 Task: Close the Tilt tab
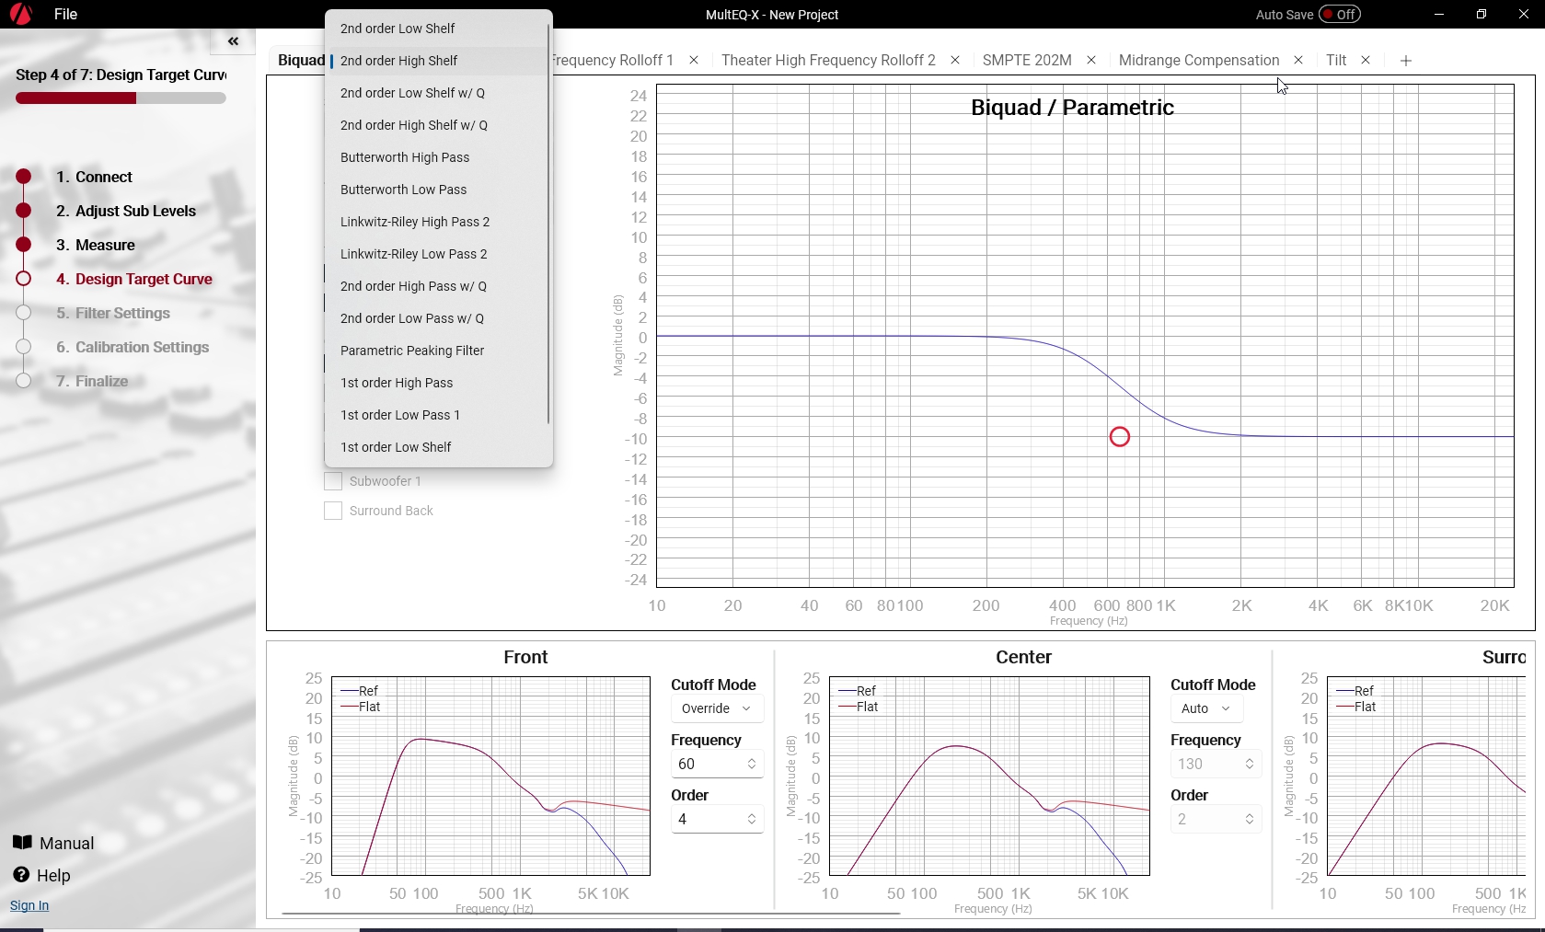click(1366, 60)
